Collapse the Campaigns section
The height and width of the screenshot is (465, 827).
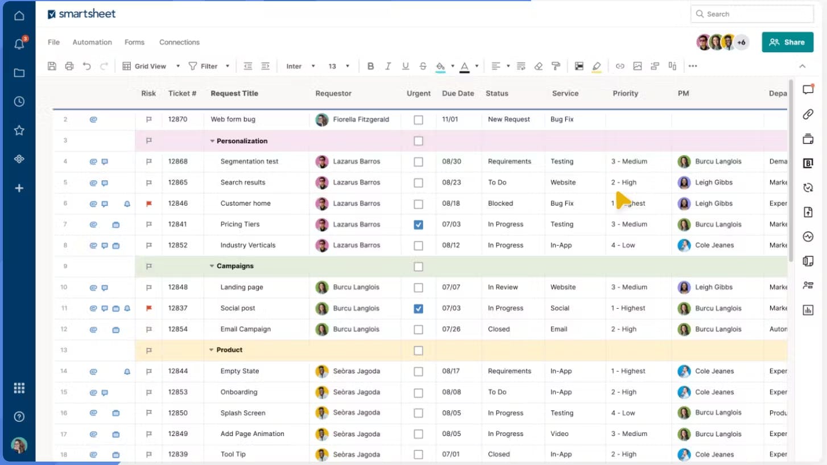[212, 265]
